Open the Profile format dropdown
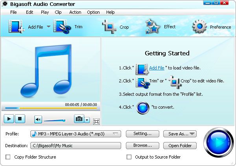 click(76, 134)
